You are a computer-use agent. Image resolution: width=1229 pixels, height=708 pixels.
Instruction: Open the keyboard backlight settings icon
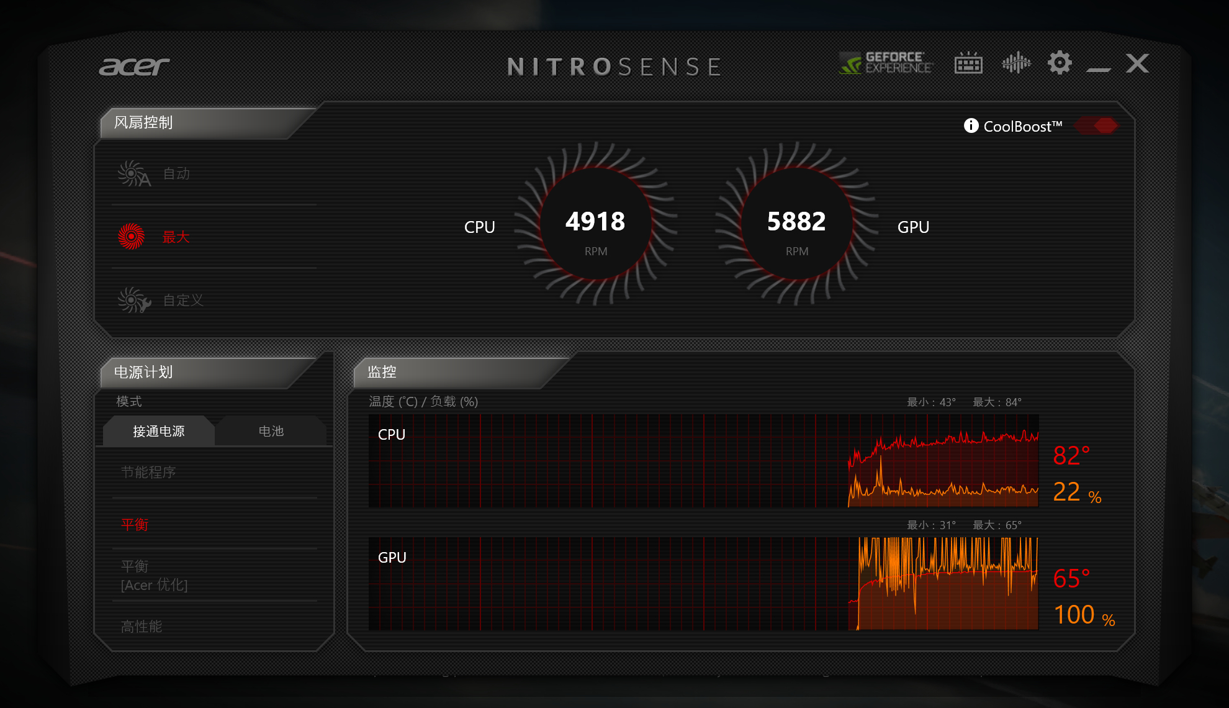968,63
